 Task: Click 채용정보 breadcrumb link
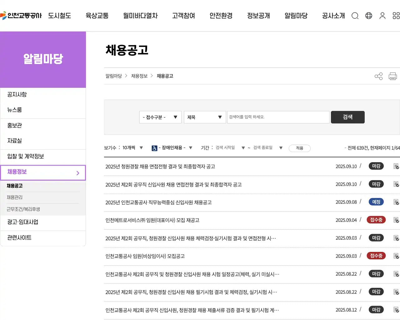(x=139, y=76)
